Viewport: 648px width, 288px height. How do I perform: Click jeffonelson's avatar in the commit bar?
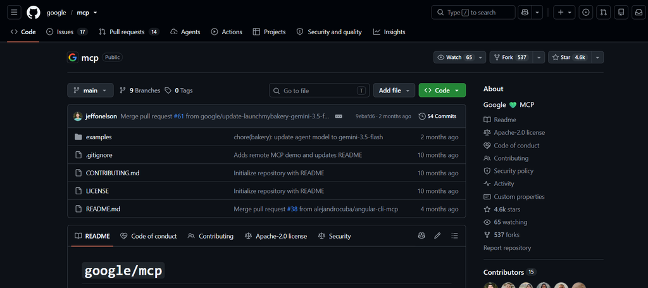(78, 116)
